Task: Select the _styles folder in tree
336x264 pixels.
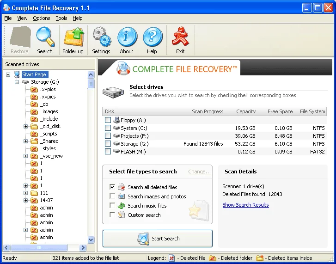Action: coord(48,148)
